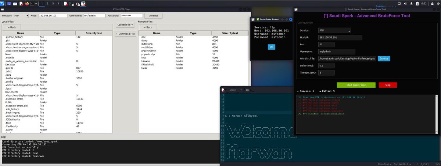441x166 pixels.
Task: Open the terminal emulator icon in panel
Action: pyautogui.click(x=32, y=3)
